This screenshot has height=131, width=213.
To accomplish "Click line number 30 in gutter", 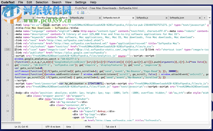I will [7, 111].
